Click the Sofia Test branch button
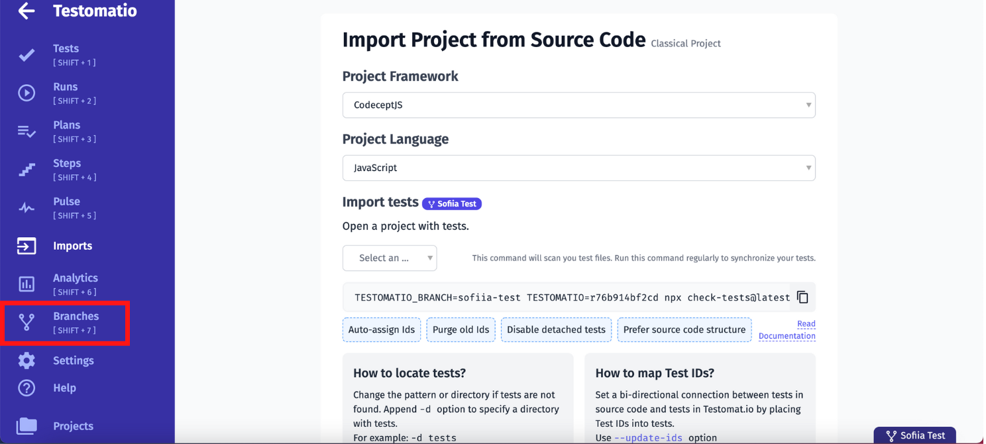This screenshot has width=986, height=444. click(x=915, y=435)
